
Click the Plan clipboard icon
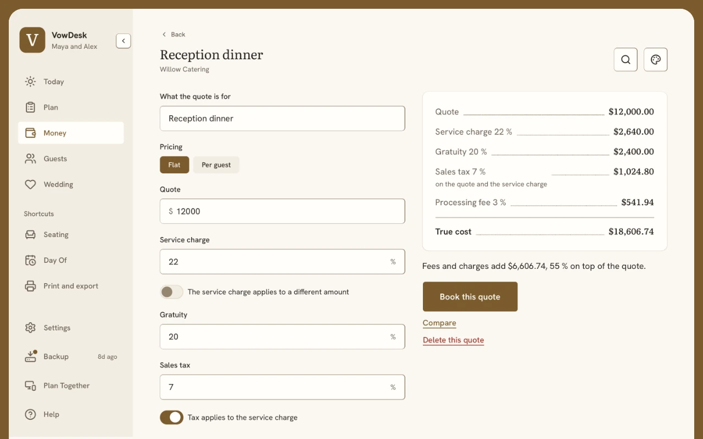(31, 108)
